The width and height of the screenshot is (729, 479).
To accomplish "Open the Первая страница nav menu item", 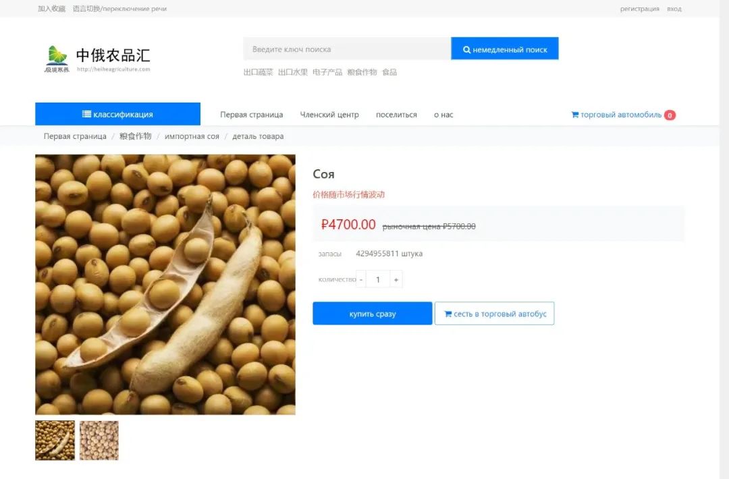I will pyautogui.click(x=252, y=115).
